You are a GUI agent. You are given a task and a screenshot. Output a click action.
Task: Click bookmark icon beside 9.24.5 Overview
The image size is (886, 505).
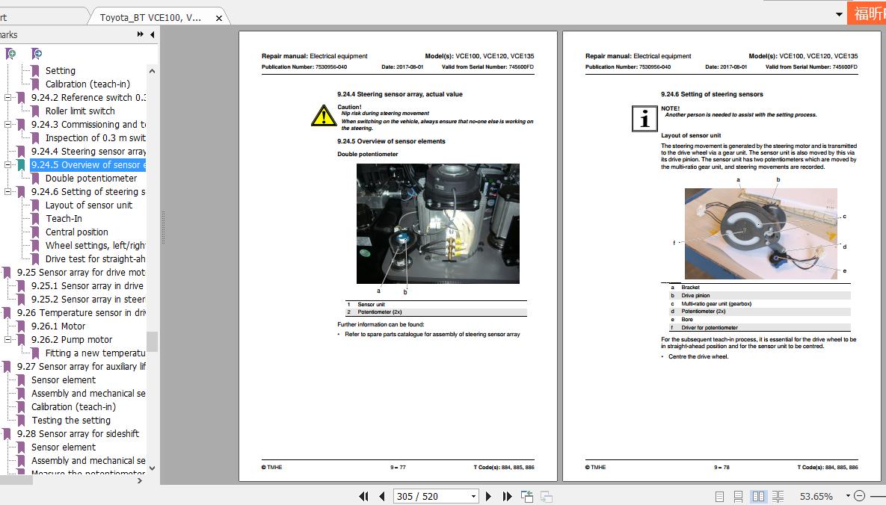[21, 165]
